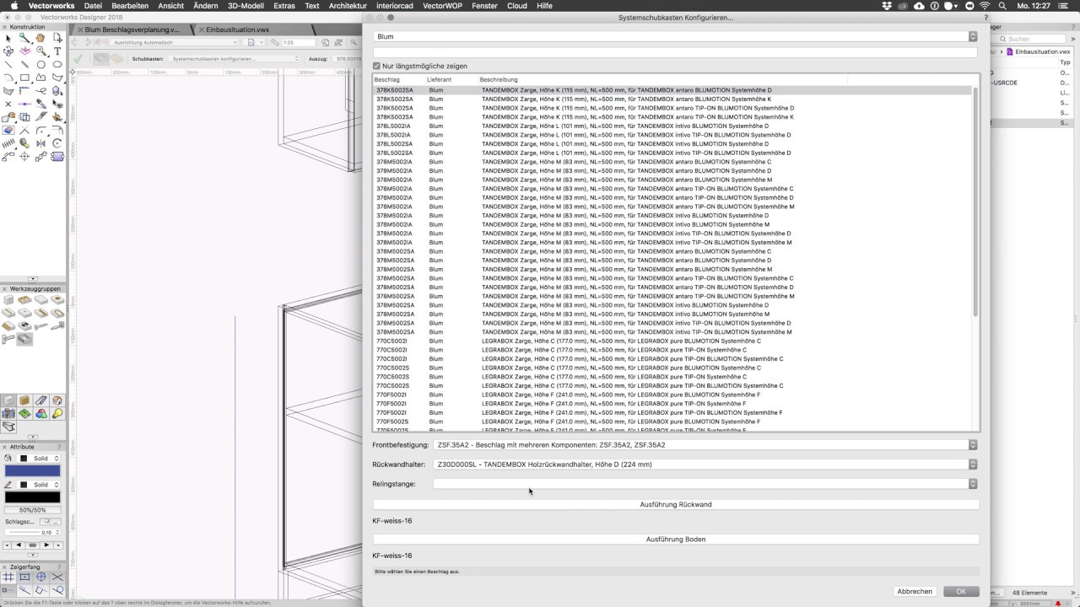1080x607 pixels.
Task: Select the Line tool
Action: (8, 65)
